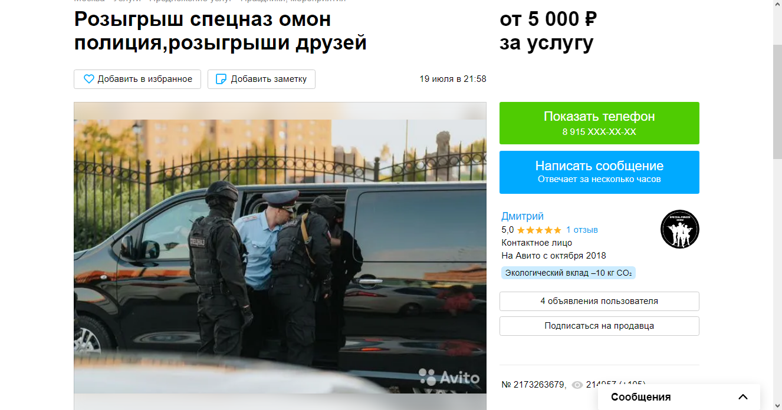
Task: Click the eye views counter icon
Action: coord(577,385)
